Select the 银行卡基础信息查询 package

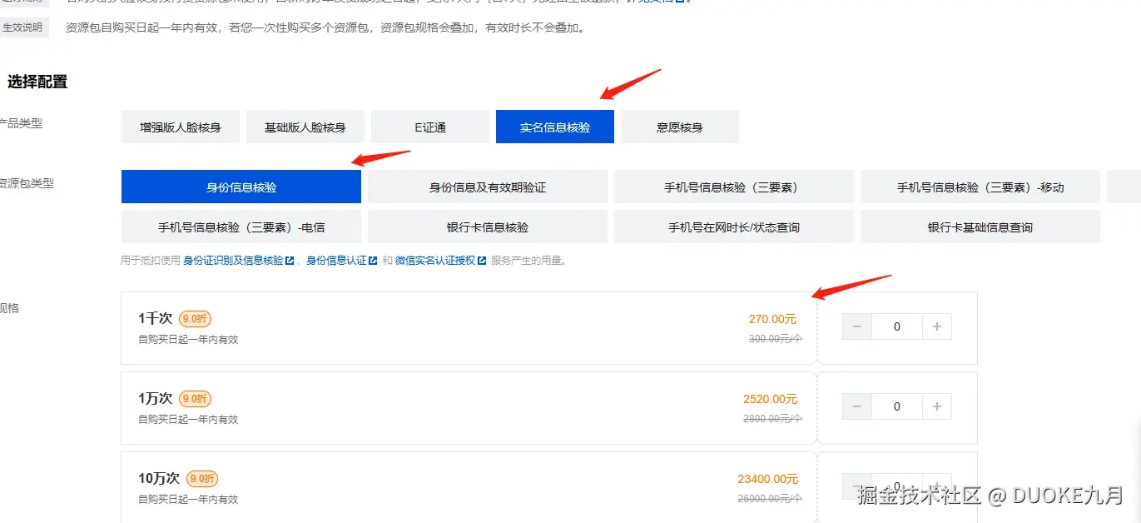tap(980, 227)
